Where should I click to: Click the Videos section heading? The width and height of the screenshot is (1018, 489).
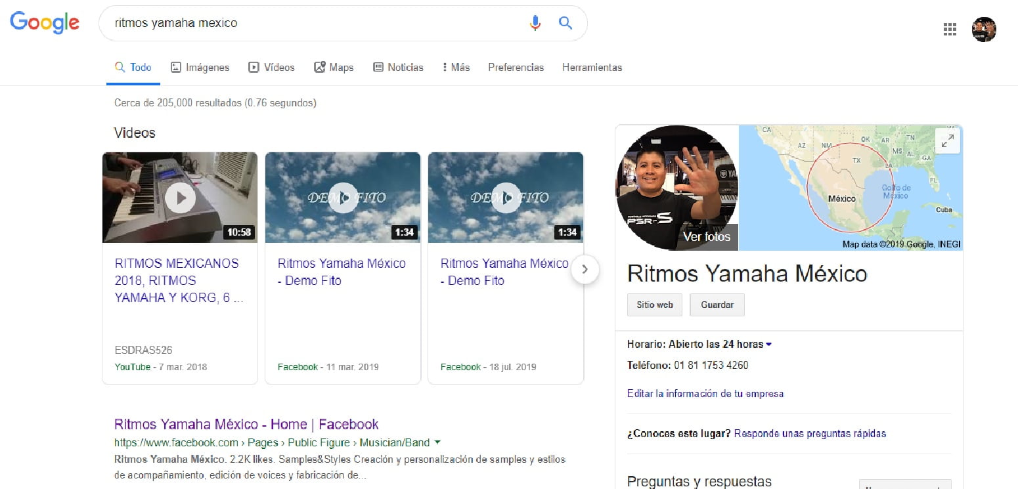click(x=135, y=133)
